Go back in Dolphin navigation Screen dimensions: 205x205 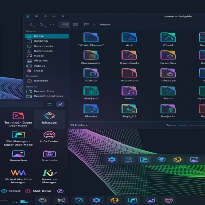pyautogui.click(x=31, y=25)
